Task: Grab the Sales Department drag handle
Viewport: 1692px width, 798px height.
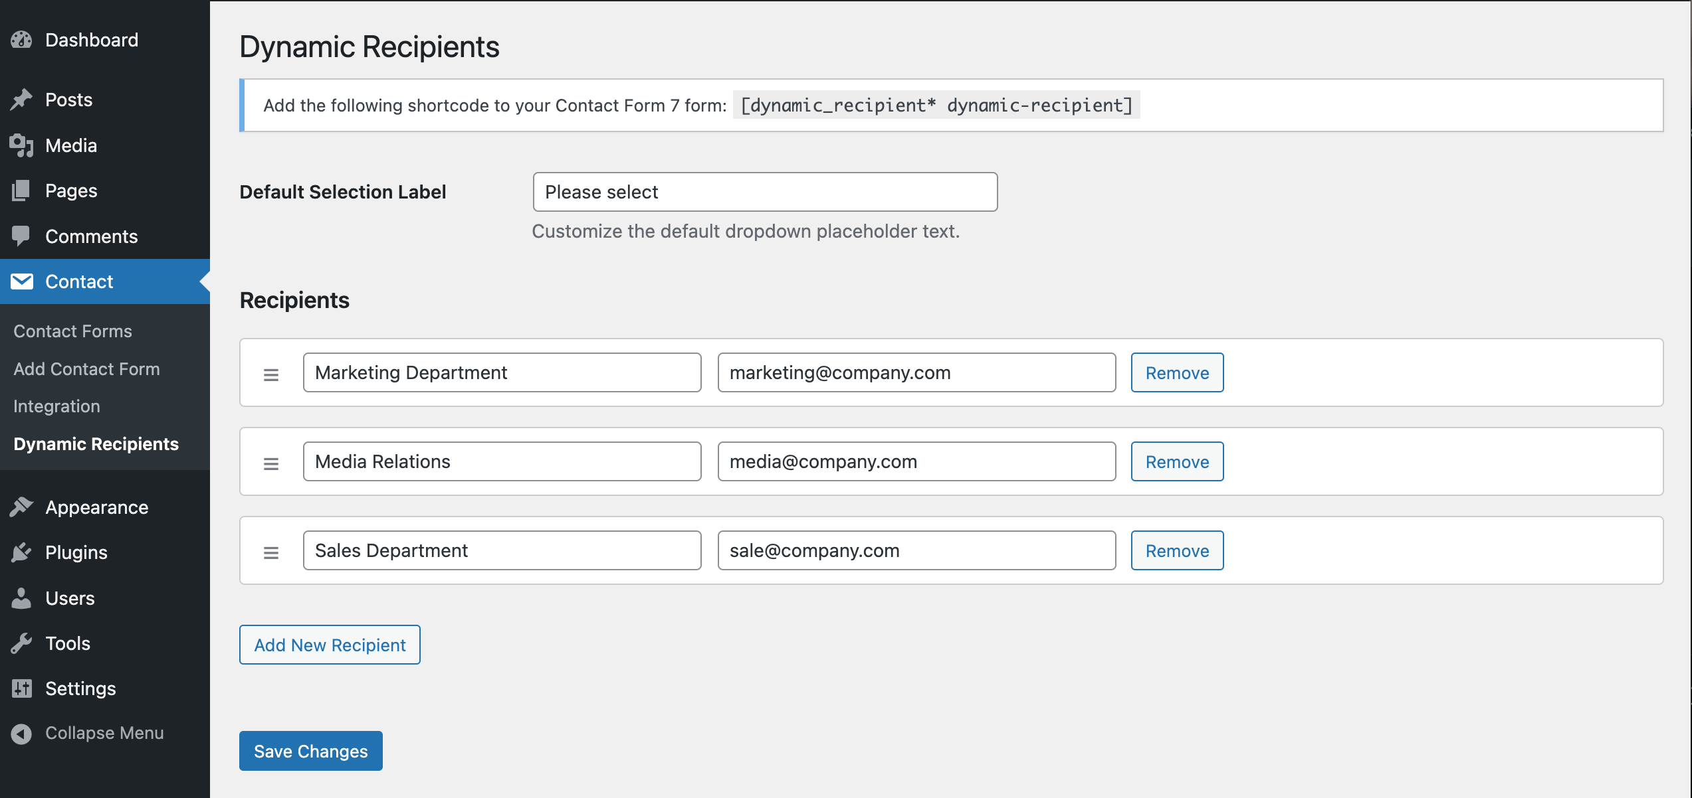Action: click(x=271, y=552)
